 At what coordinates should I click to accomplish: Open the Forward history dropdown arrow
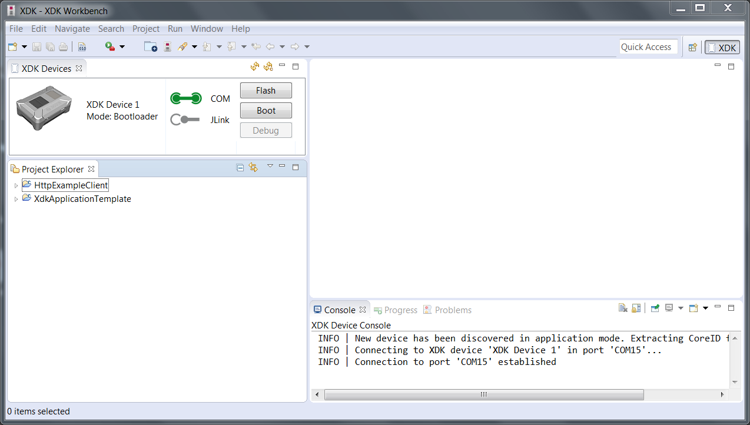click(x=307, y=47)
